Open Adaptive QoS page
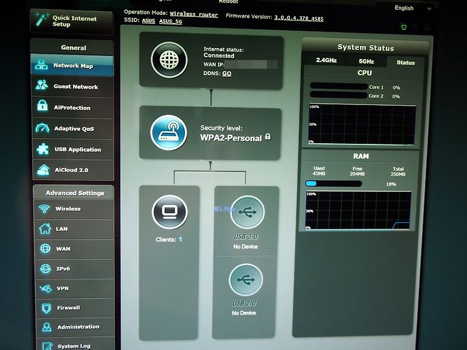Viewport: 467px width, 350px height. point(73,128)
